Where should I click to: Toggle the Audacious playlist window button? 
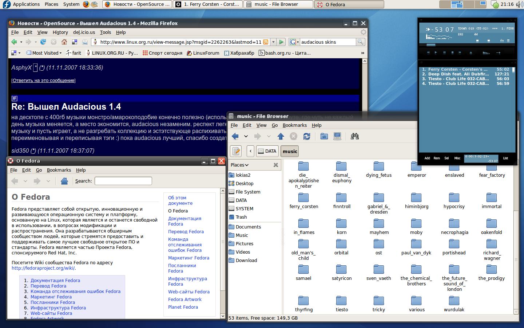[x=508, y=40]
